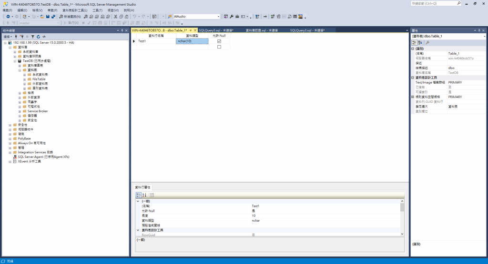This screenshot has width=488, height=264.
Task: Select the XEvent 分析工具 tree item
Action: click(29, 162)
